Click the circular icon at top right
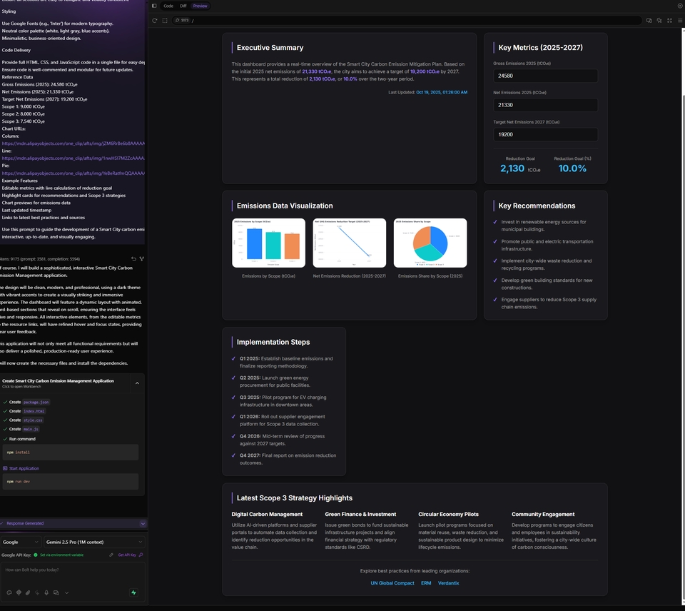Viewport: 685px width, 611px height. coord(680,6)
